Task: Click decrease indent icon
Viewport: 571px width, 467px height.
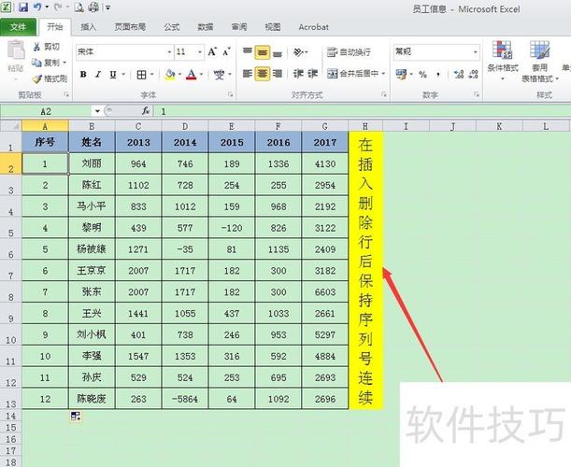Action: tap(299, 74)
